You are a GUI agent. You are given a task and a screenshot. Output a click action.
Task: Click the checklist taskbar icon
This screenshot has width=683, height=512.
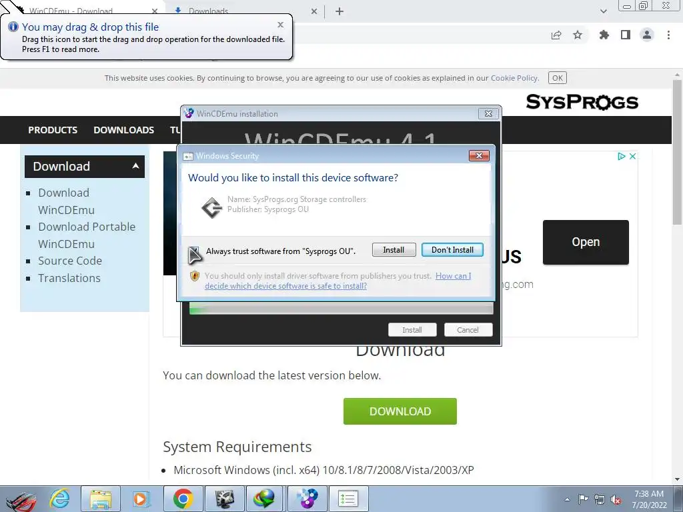point(348,499)
